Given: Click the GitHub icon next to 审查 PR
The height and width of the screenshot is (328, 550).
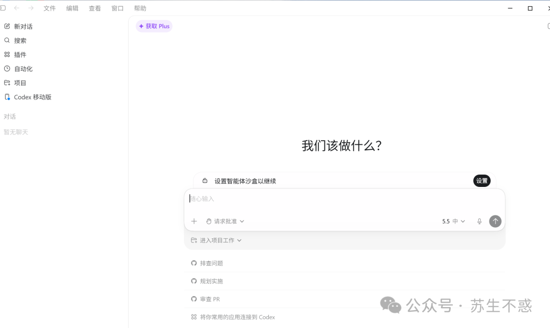Looking at the screenshot, I should (194, 299).
